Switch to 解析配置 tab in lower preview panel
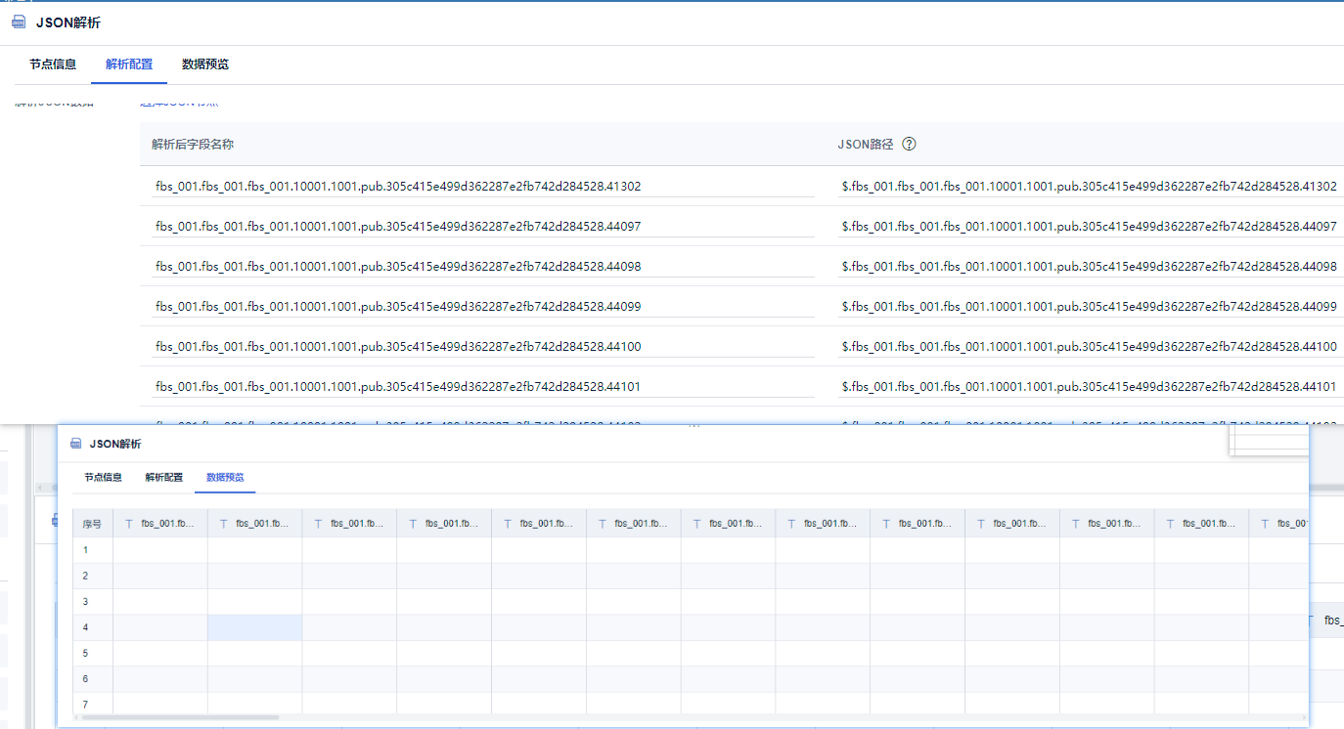1344x729 pixels. coord(163,478)
